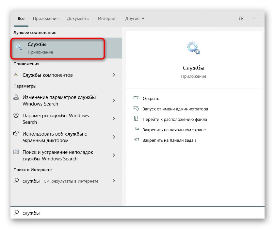Expand the chevron next to Службы компонентов
The width and height of the screenshot is (275, 229).
point(114,75)
